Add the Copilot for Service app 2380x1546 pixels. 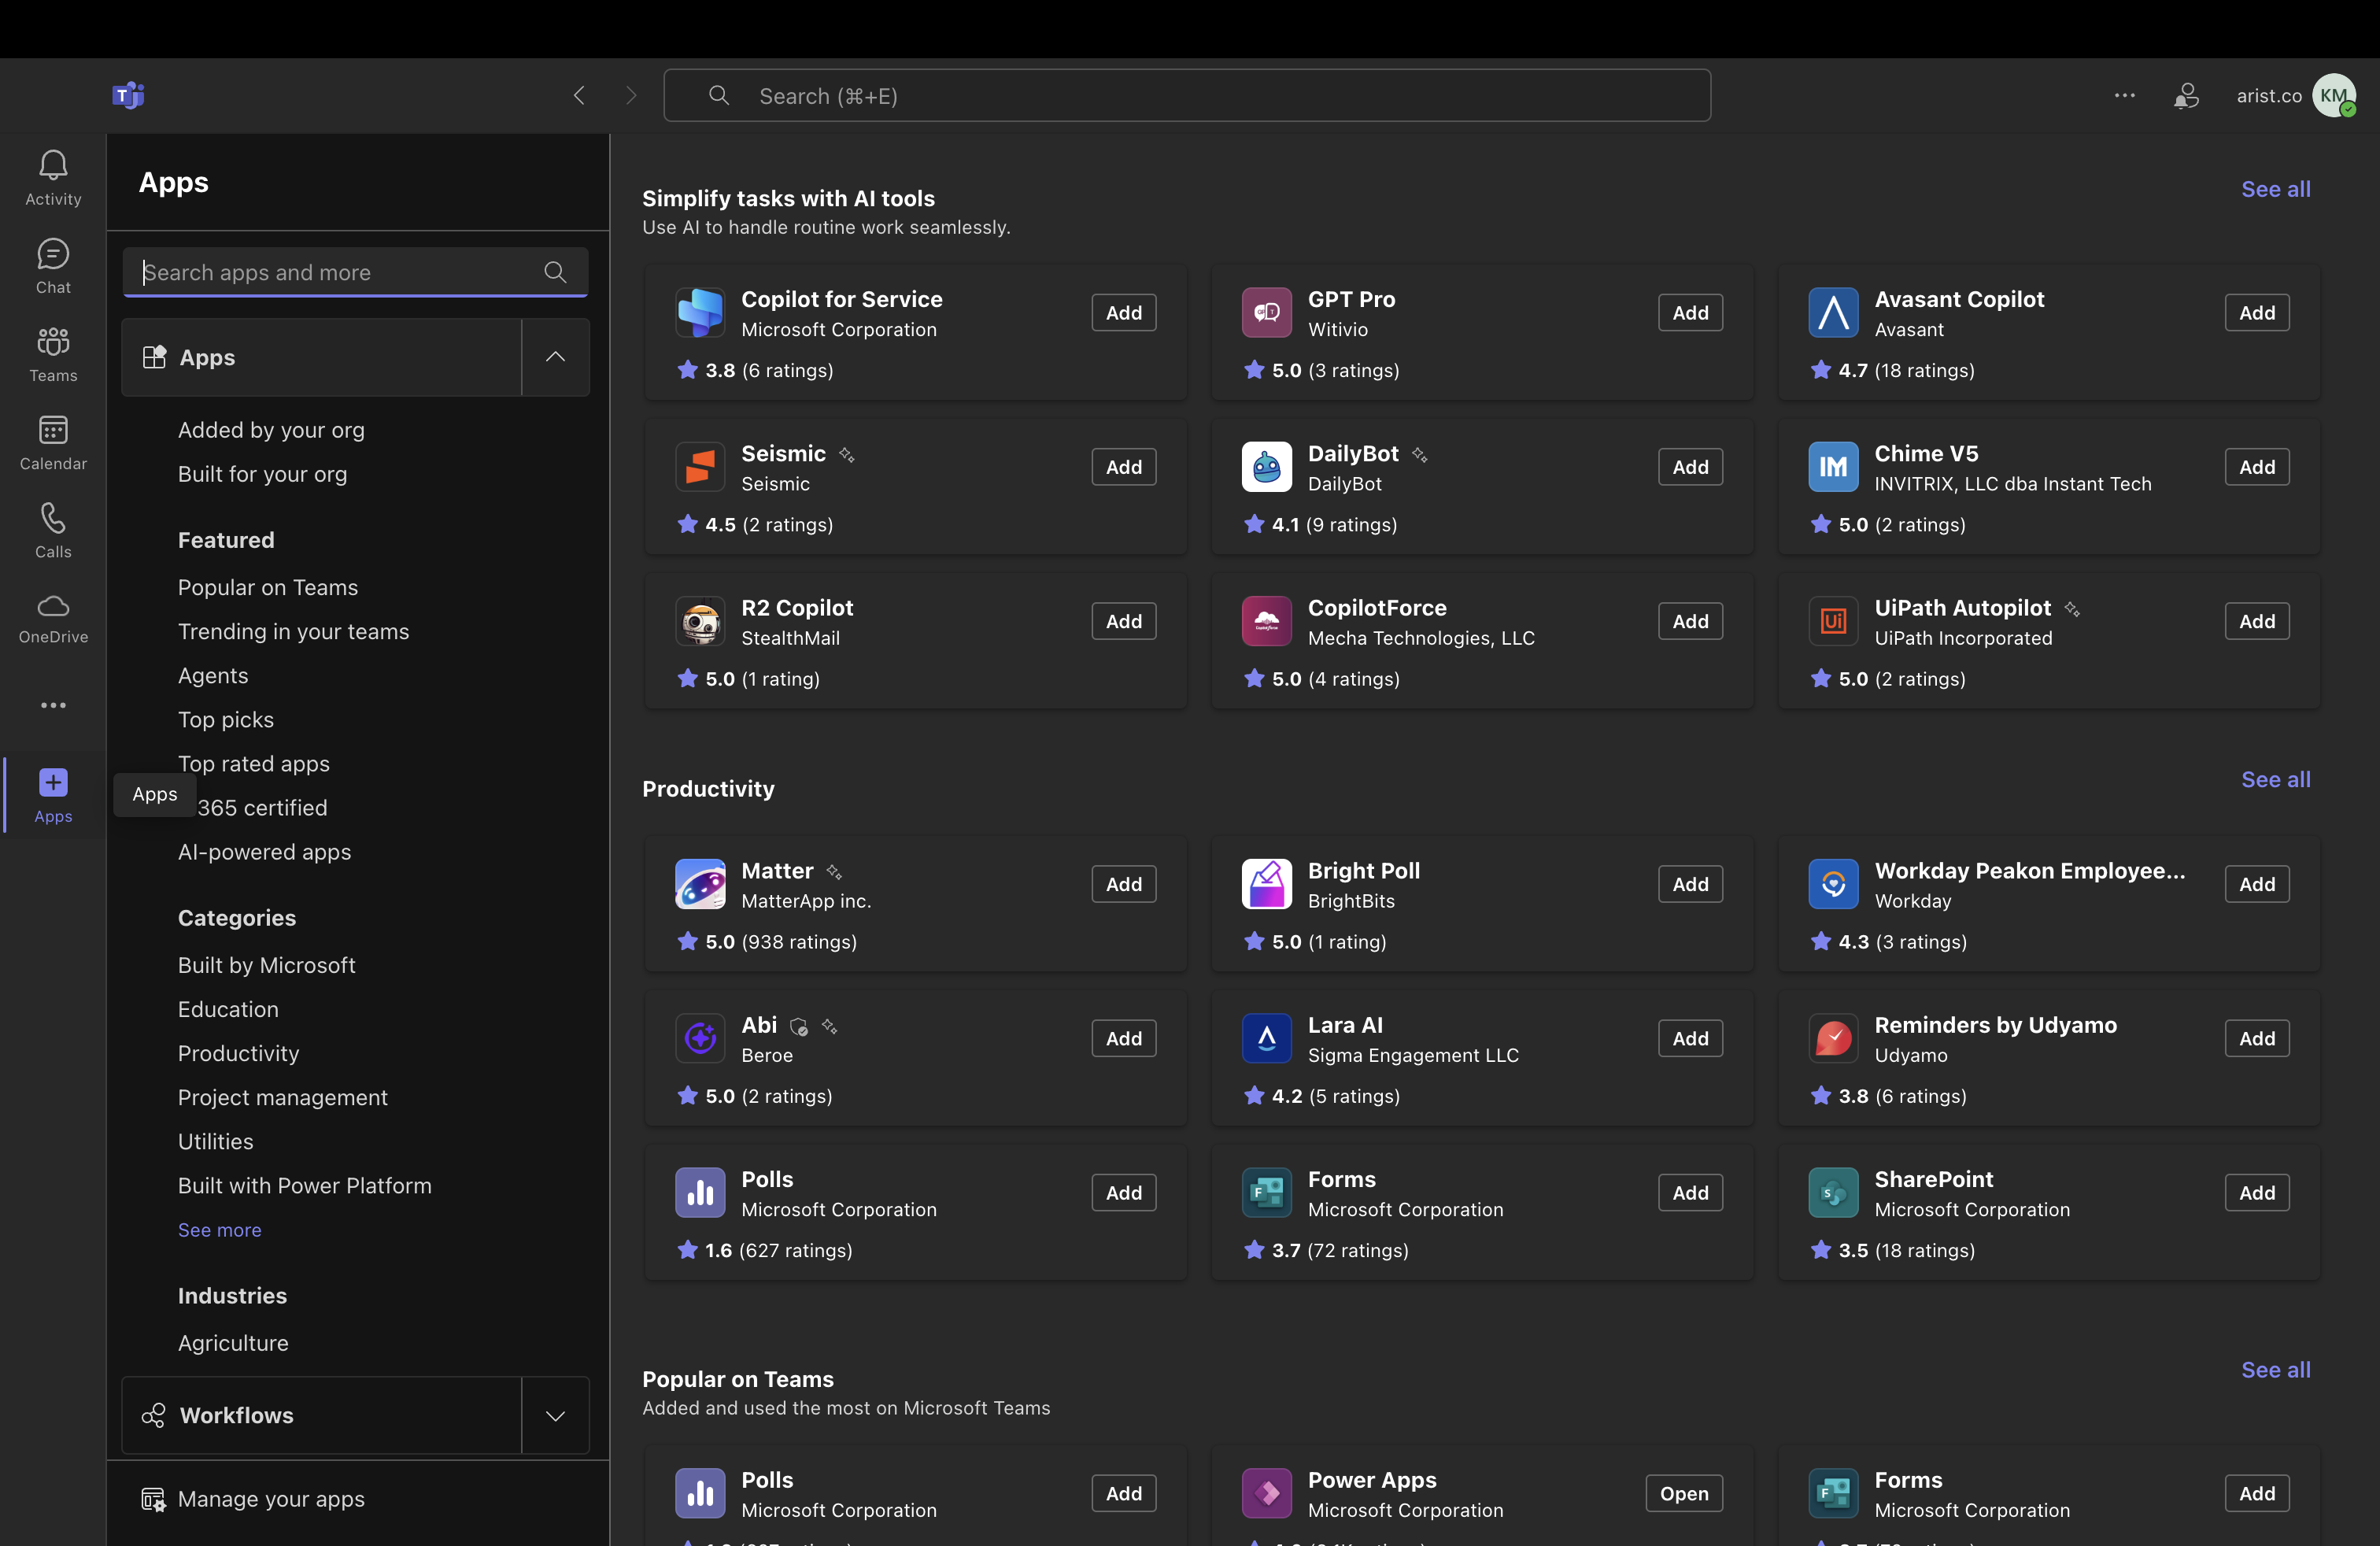(x=1123, y=312)
